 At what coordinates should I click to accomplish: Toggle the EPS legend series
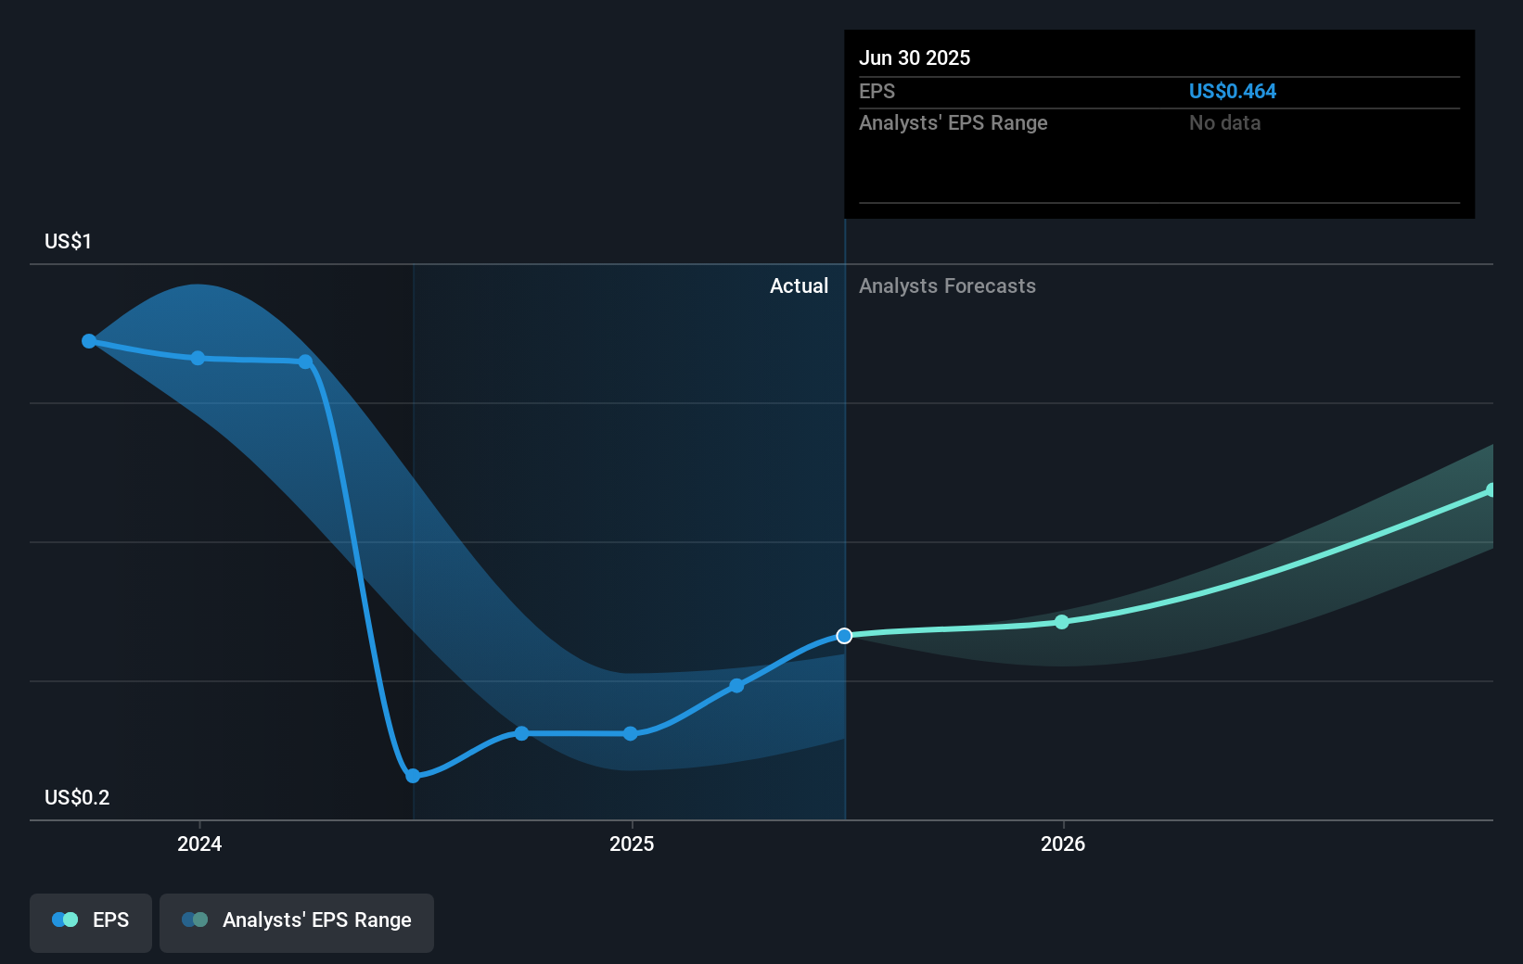(91, 922)
